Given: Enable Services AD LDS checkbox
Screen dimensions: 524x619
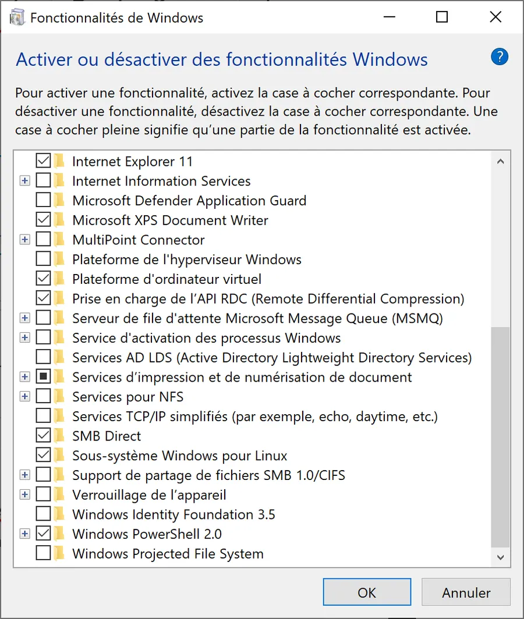Looking at the screenshot, I should pyautogui.click(x=43, y=357).
